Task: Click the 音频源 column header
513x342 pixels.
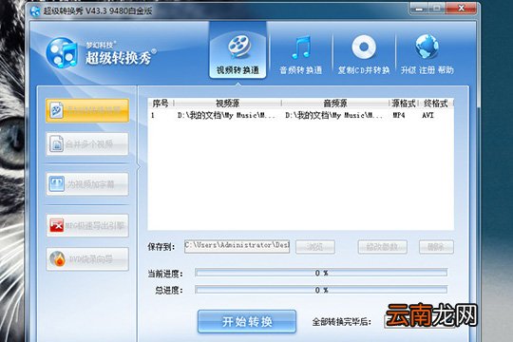Action: [x=335, y=104]
